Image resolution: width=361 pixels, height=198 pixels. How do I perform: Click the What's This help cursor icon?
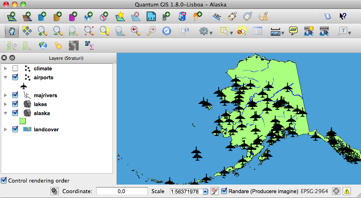tap(343, 16)
